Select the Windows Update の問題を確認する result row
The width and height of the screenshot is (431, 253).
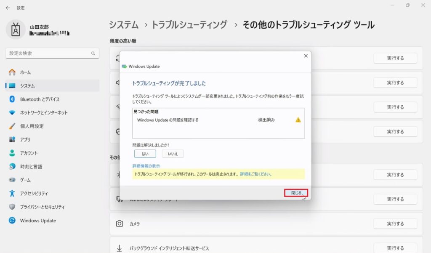click(x=218, y=120)
